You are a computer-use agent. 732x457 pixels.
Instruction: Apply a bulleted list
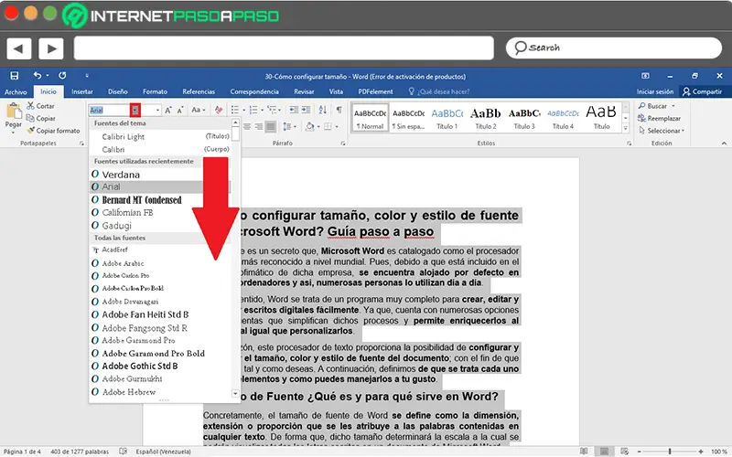click(x=235, y=110)
